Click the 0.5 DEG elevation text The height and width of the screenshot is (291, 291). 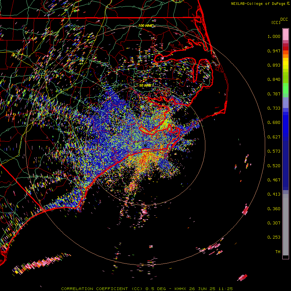point(156,289)
